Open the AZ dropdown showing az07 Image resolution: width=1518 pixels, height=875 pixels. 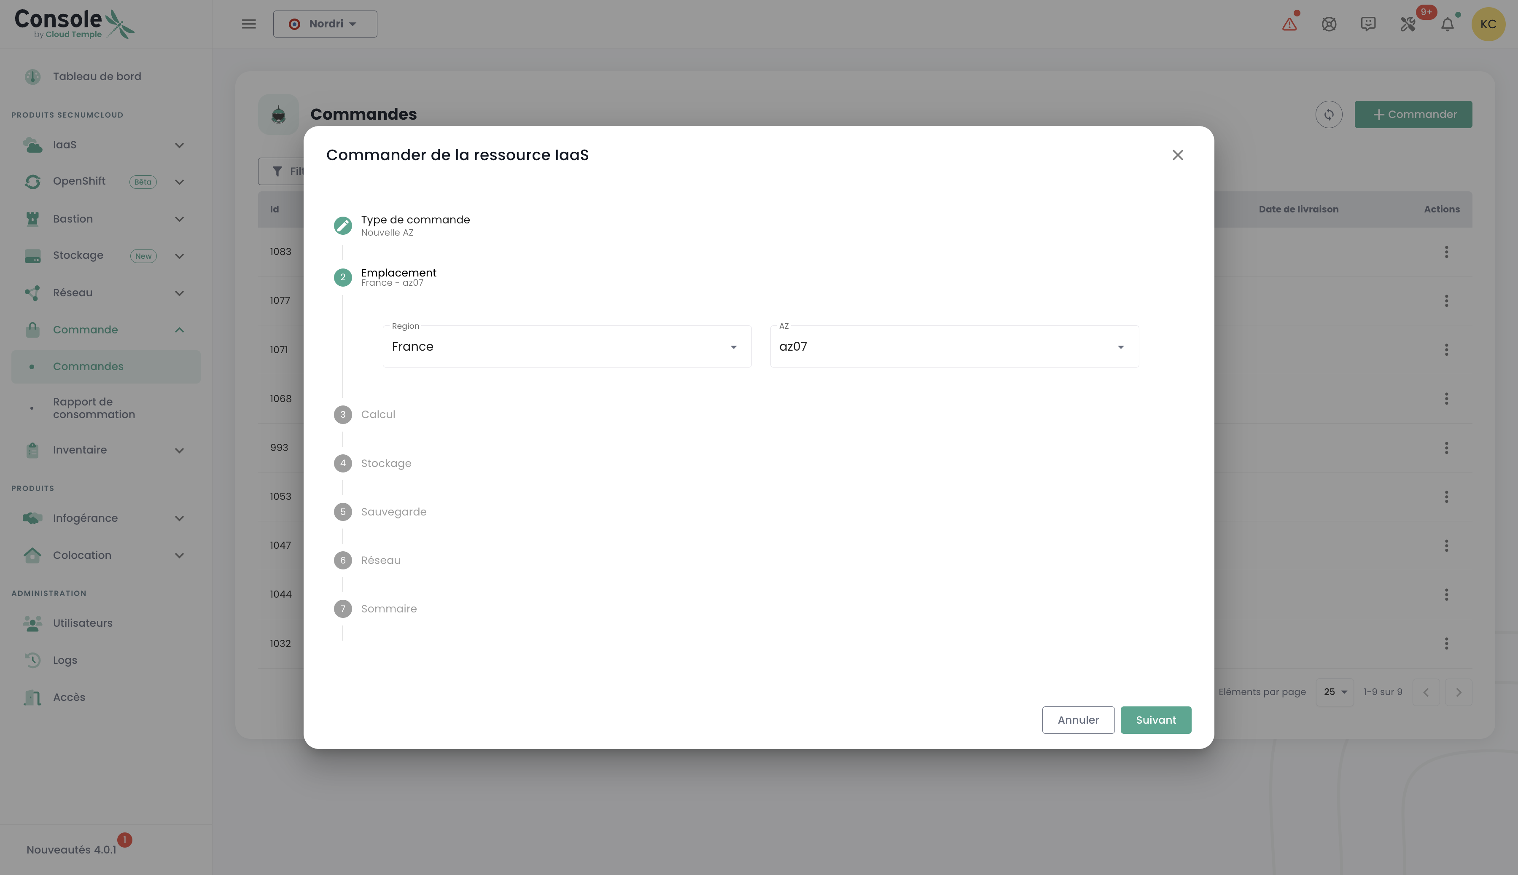point(953,347)
